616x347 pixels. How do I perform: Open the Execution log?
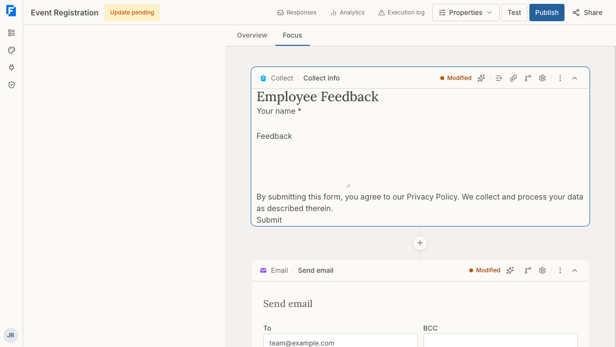(401, 13)
